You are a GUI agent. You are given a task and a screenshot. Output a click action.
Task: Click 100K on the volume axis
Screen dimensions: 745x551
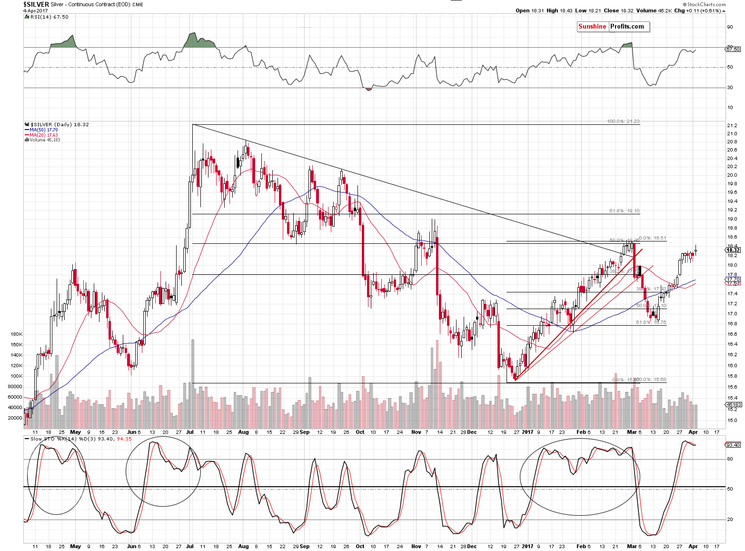point(16,376)
